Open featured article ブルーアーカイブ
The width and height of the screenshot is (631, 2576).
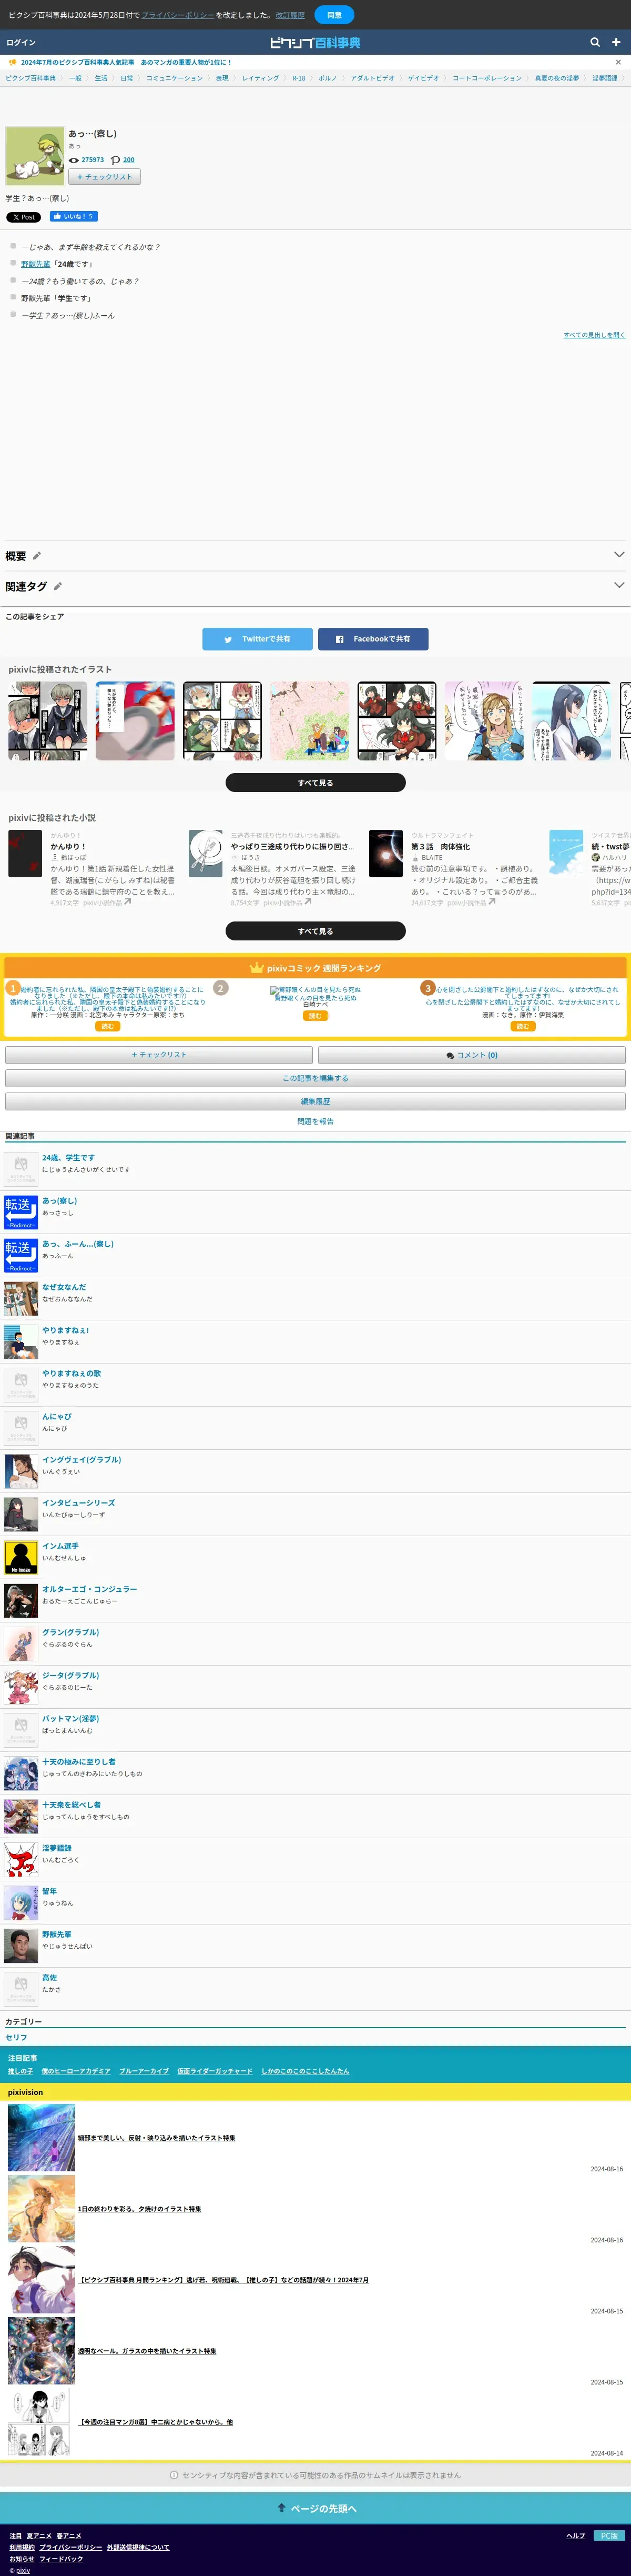tap(144, 2071)
